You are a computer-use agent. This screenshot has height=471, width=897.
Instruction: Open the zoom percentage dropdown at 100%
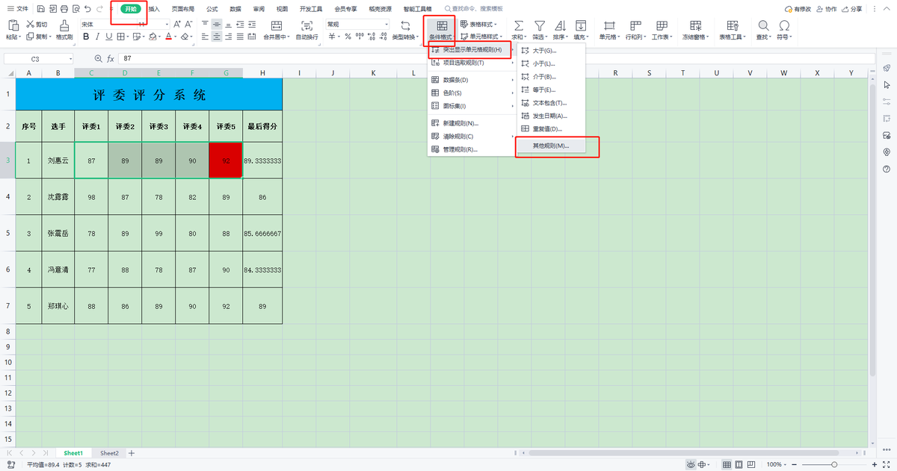click(x=776, y=464)
